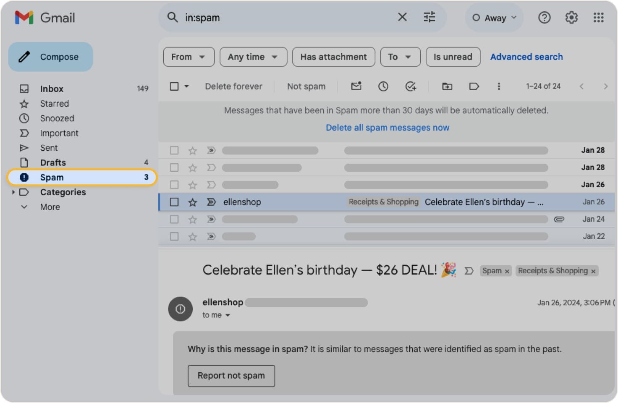
Task: Expand recipient details under ellenshop
Action: pos(228,315)
